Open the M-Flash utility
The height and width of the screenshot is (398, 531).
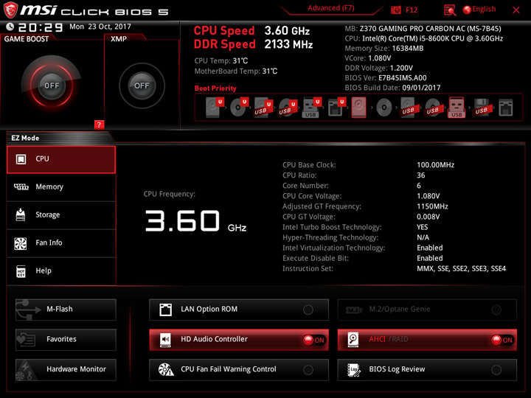pyautogui.click(x=66, y=310)
